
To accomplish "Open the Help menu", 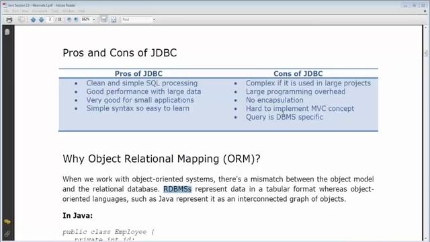I will [x=81, y=11].
